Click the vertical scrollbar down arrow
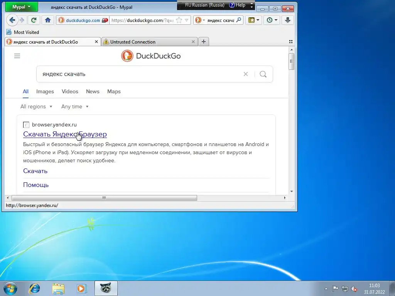This screenshot has height=296, width=395. click(292, 191)
